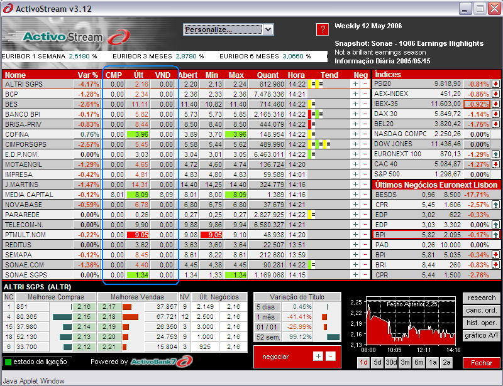Click the red down arrow beside DAX 30
This screenshot has height=386, width=503.
pyautogui.click(x=495, y=114)
